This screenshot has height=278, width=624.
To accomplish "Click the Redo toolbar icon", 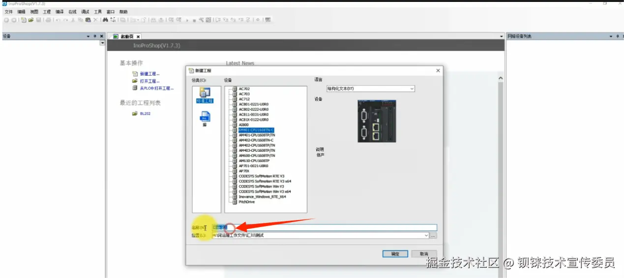I will coord(65,20).
